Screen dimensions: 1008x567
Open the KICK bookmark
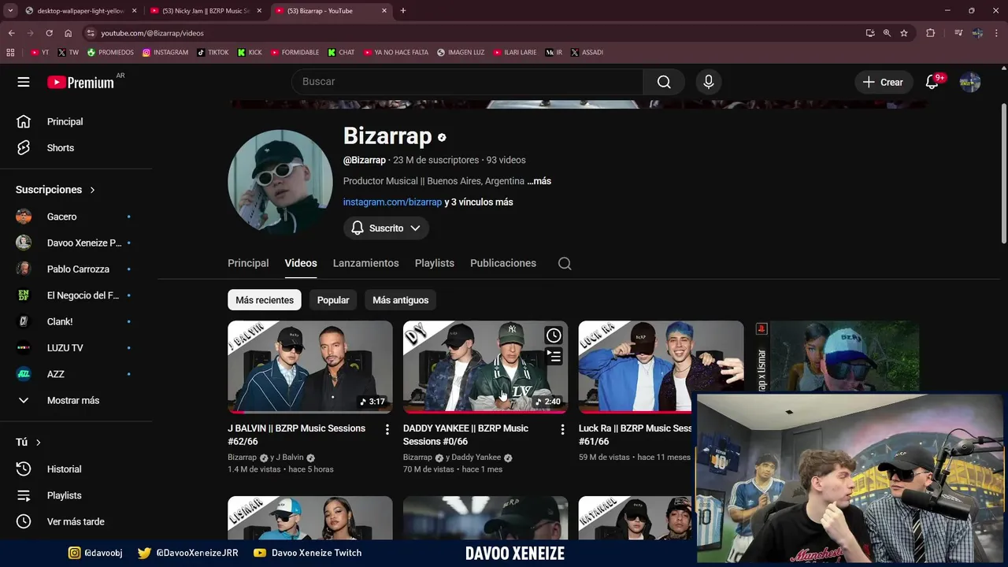(250, 52)
